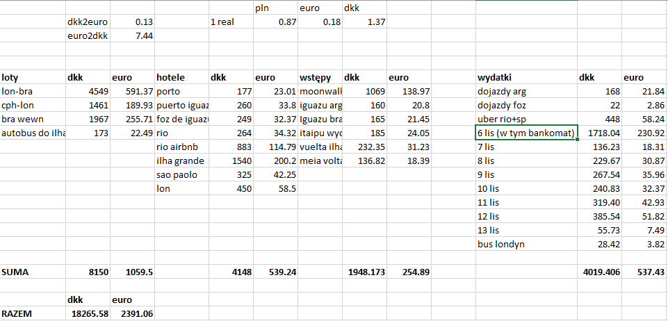This screenshot has height=321, width=668.
Task: Click the 2391.06 grand total euro cell
Action: pyautogui.click(x=133, y=313)
